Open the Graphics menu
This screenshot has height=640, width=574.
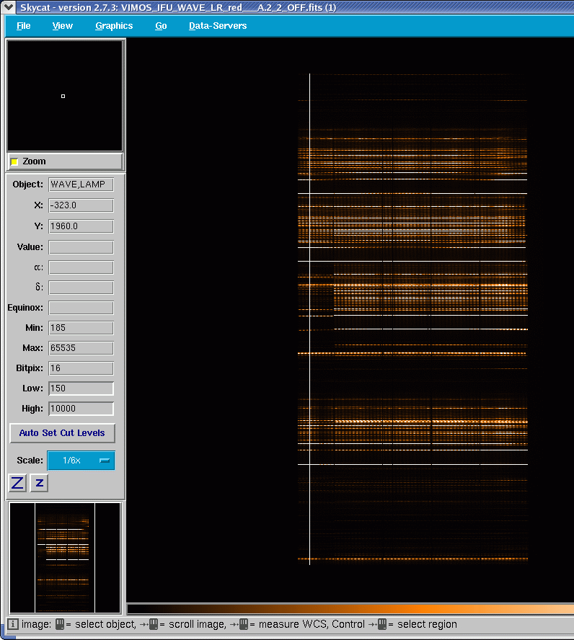point(114,26)
